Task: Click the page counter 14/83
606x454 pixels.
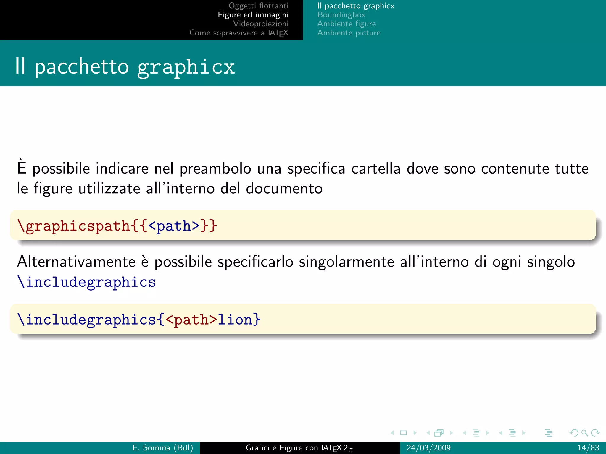Action: click(588, 448)
